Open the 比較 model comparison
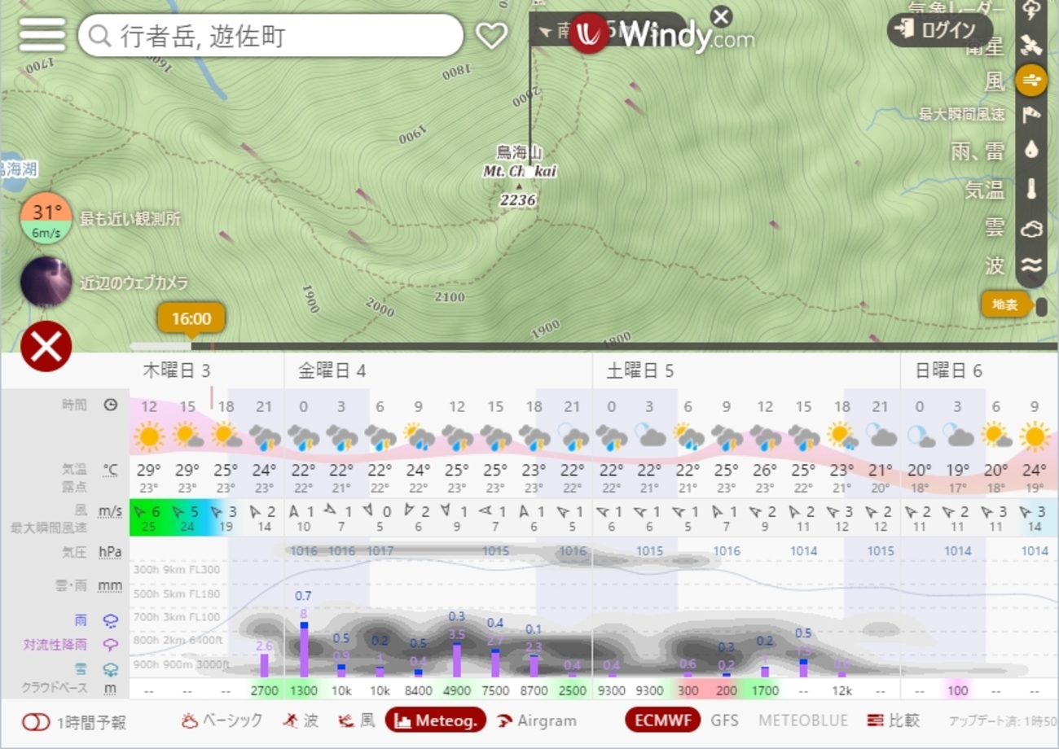Viewport: 1059px width, 749px height. [893, 721]
